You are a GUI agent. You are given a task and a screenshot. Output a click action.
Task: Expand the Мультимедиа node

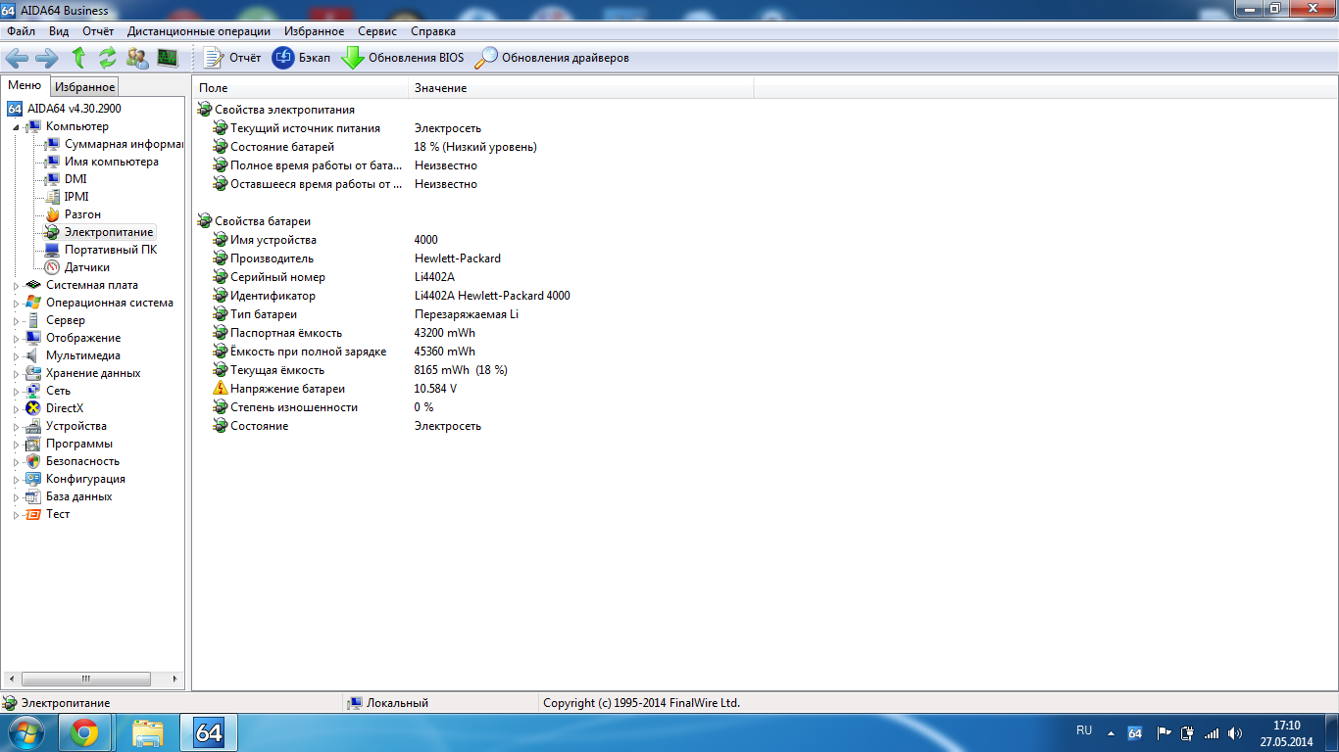coord(16,356)
